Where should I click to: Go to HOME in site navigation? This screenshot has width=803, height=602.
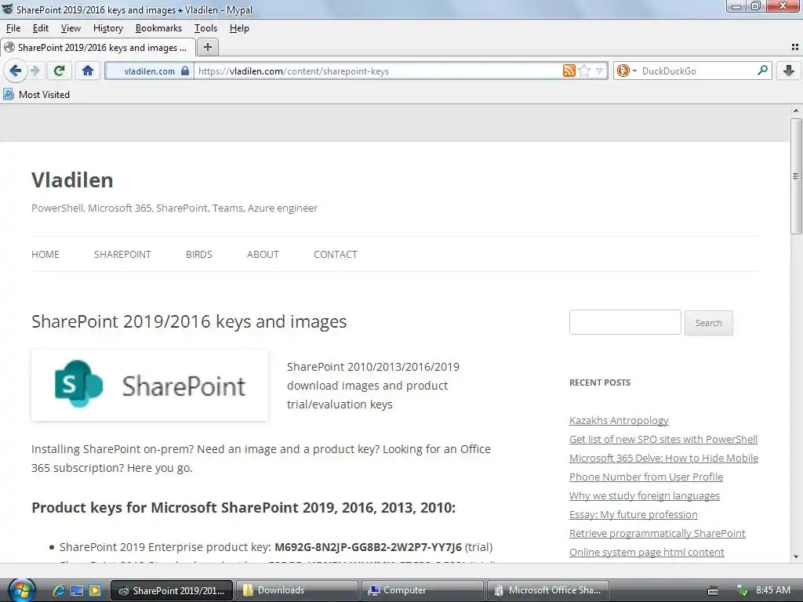pos(45,255)
